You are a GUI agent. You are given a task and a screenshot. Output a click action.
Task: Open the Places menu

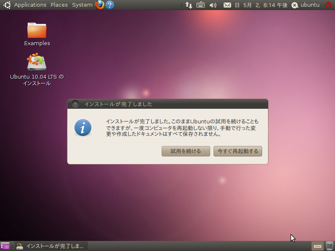(59, 5)
